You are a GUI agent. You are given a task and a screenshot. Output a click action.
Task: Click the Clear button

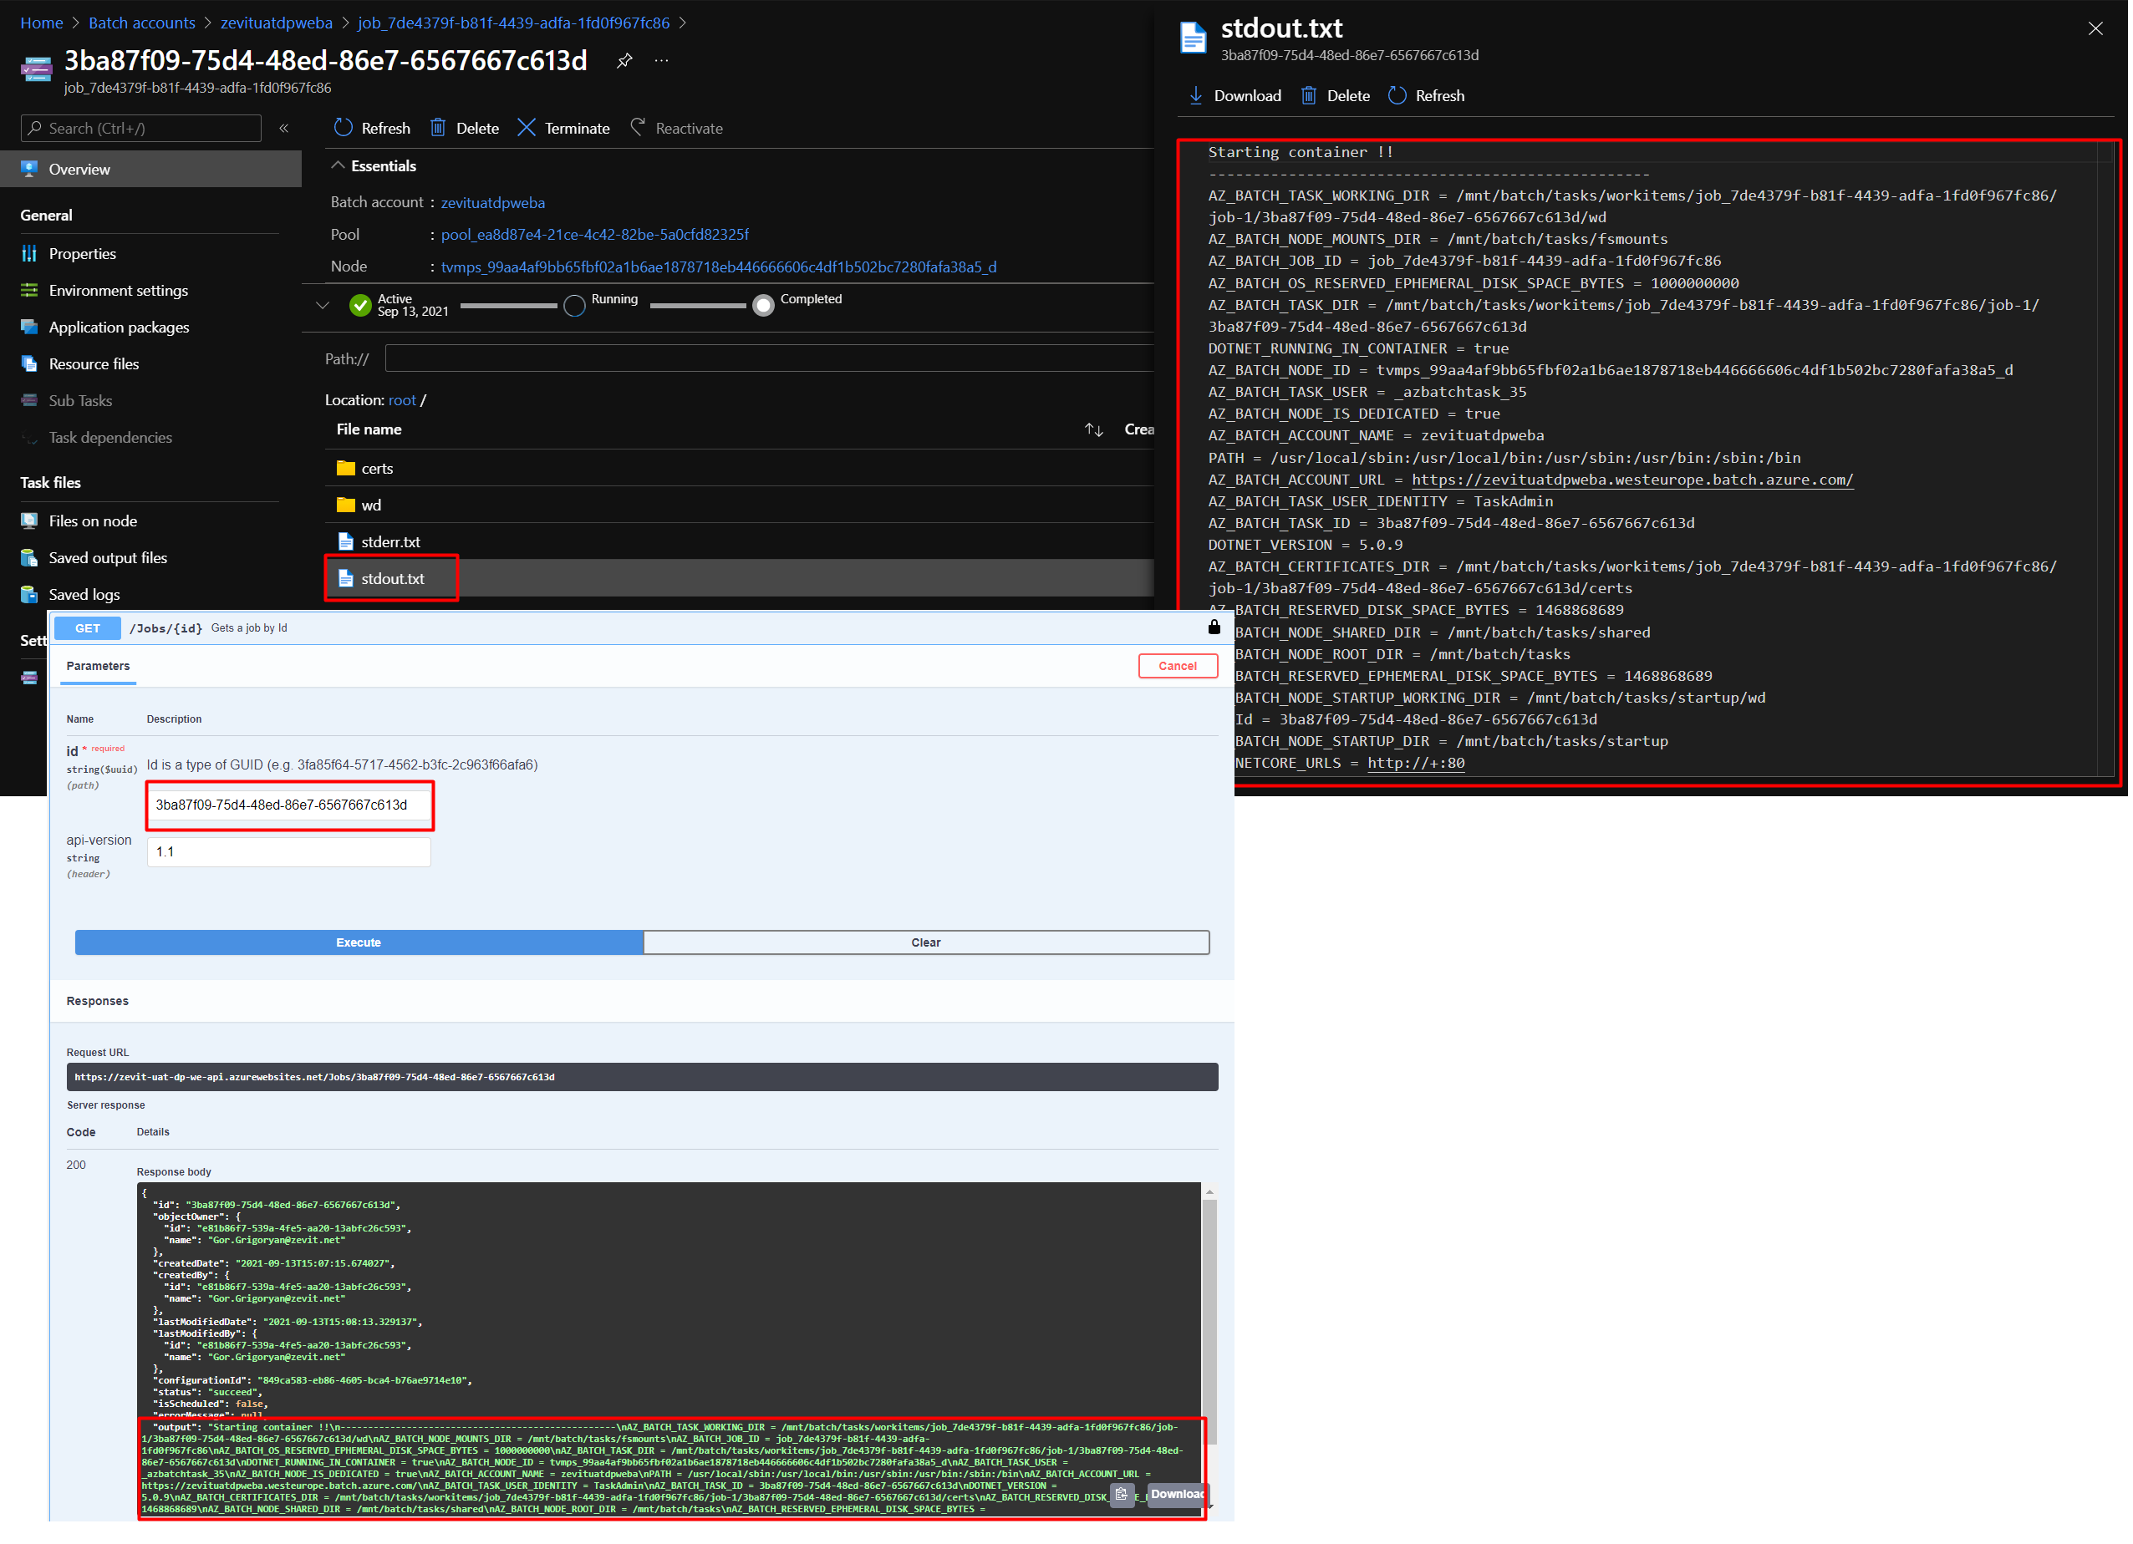click(x=927, y=943)
